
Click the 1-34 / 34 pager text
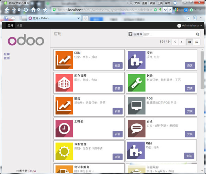tap(165, 42)
